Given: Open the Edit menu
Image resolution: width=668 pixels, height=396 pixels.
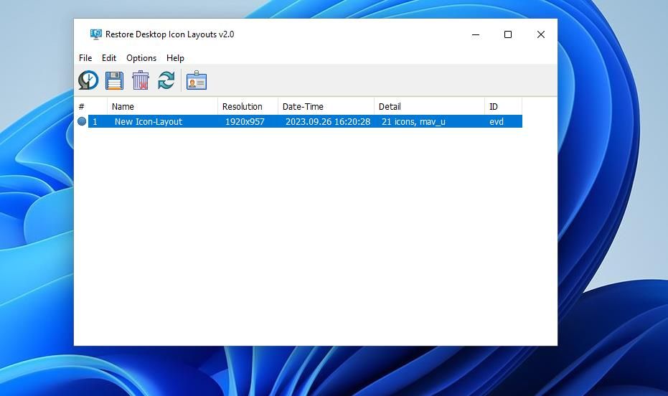Looking at the screenshot, I should coord(109,58).
